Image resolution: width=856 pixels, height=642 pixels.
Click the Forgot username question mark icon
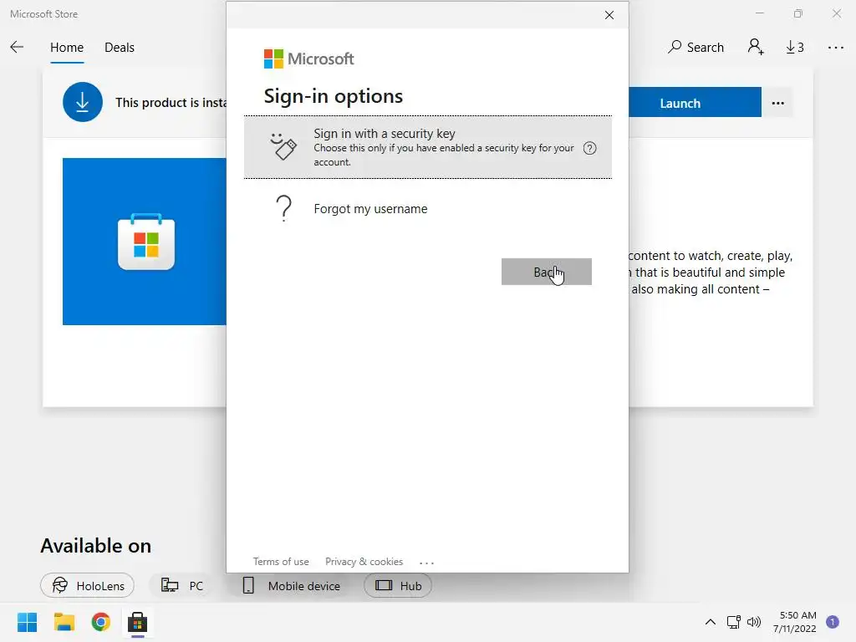pos(284,208)
